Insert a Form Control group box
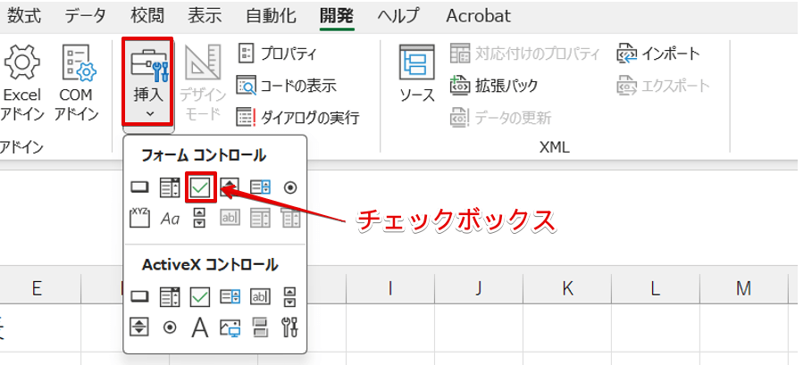 pos(138,218)
